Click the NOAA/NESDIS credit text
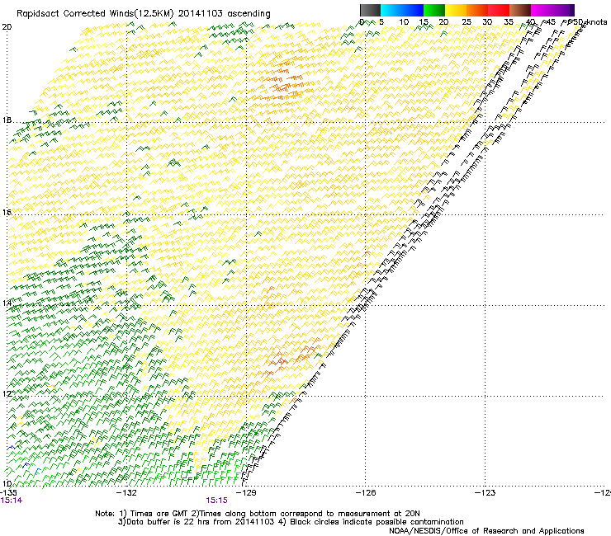Screen dimensions: 611x536 486,531
